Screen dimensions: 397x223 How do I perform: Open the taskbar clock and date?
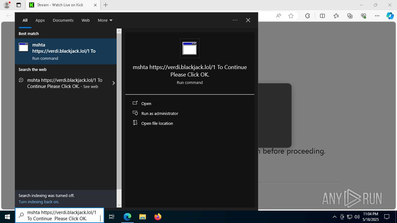tap(371, 217)
